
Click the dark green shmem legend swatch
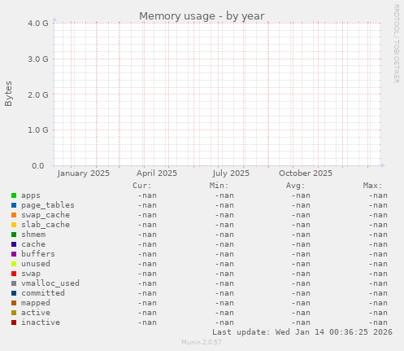coord(14,235)
